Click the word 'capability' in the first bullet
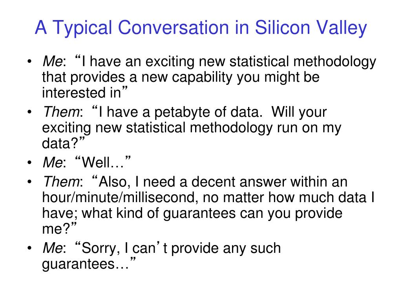 pos(202,77)
